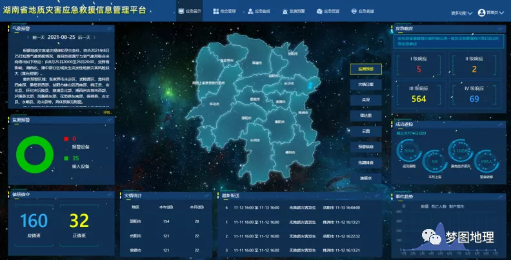Open 综合管理 via its grid icon

pyautogui.click(x=215, y=12)
